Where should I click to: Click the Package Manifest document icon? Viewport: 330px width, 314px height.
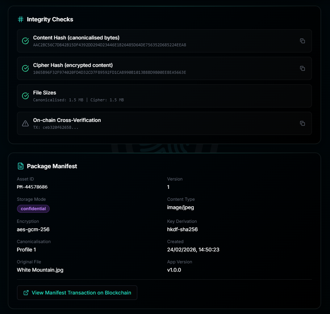(21, 166)
